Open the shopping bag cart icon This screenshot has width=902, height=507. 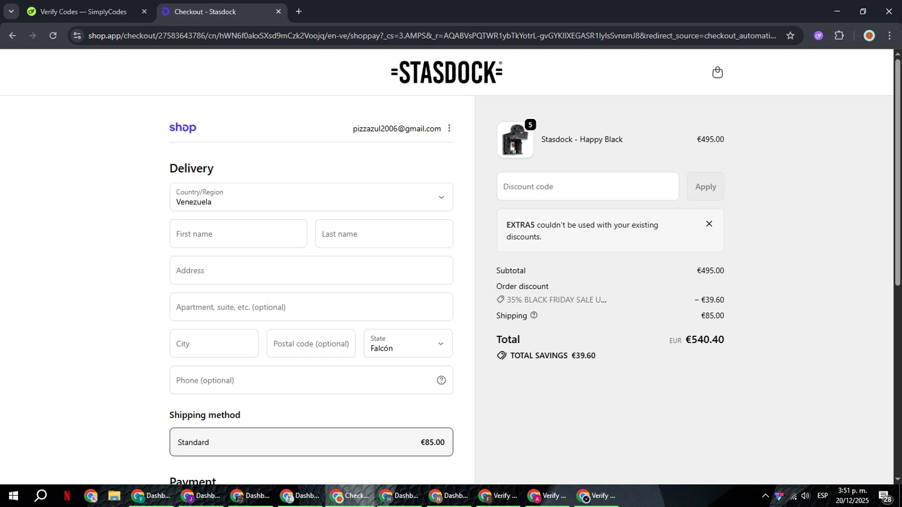coord(717,72)
